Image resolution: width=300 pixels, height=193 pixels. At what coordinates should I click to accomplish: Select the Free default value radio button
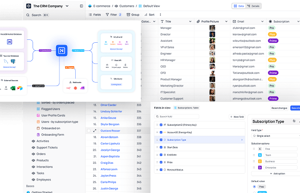pyautogui.click(x=254, y=187)
